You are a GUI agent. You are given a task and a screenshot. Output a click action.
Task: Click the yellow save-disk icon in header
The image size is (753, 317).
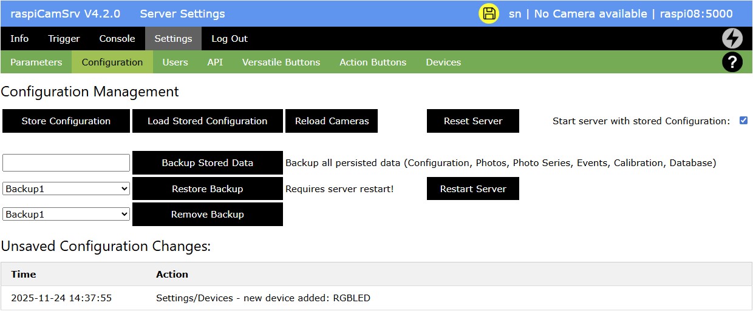click(489, 13)
